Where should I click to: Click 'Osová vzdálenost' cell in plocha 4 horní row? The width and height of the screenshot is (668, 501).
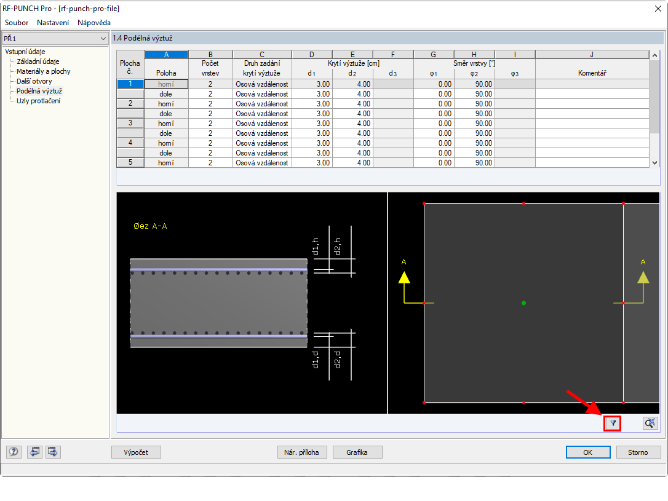pos(262,143)
